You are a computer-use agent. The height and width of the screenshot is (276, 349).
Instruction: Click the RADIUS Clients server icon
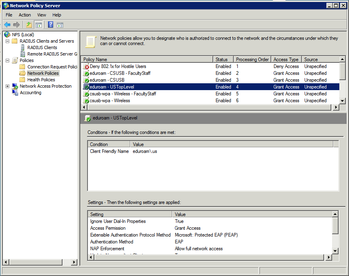click(x=23, y=47)
